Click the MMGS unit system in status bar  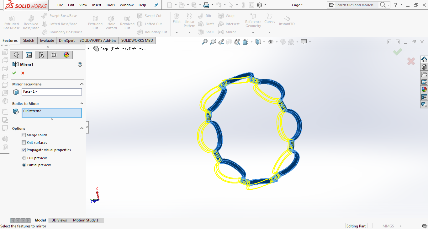click(388, 226)
